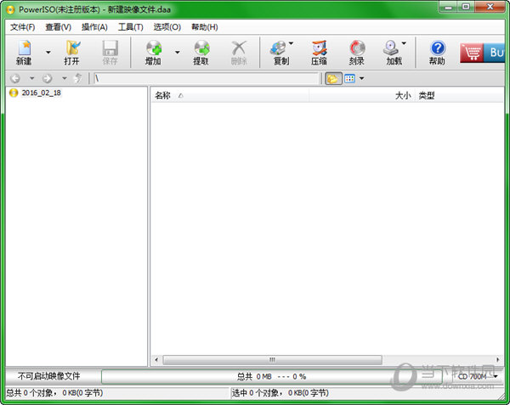This screenshot has height=405, width=510.
Task: Open the 选项(O) menu
Action: pos(167,27)
